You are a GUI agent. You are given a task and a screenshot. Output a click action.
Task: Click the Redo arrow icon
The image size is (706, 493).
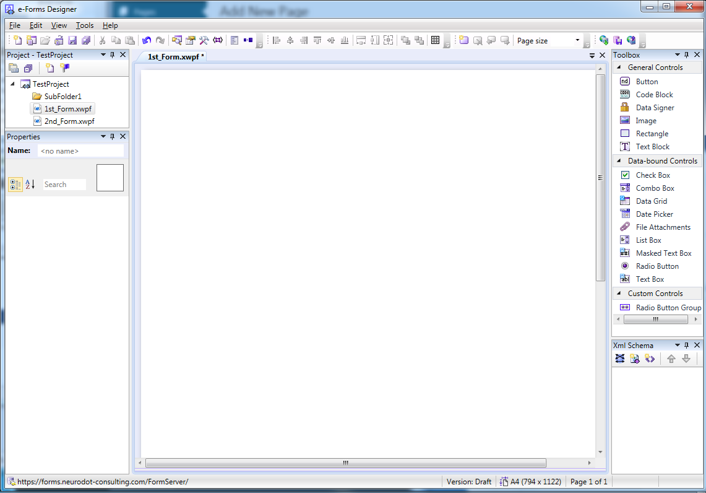tap(160, 40)
